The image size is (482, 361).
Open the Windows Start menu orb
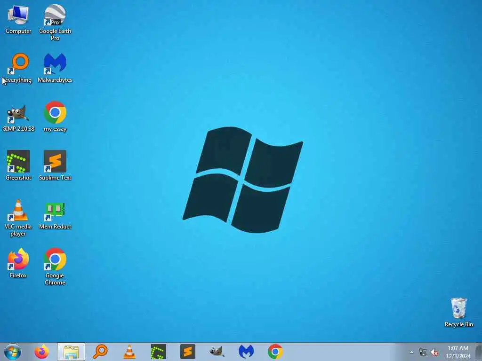[x=13, y=352]
